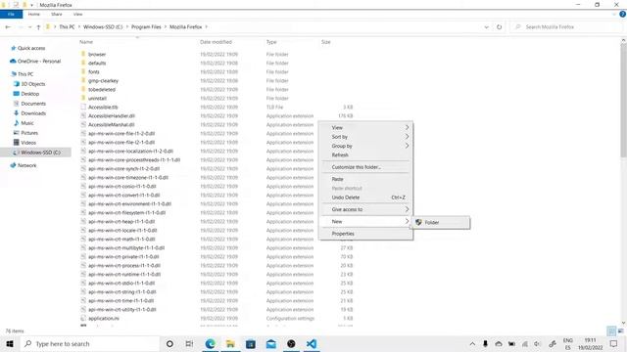The image size is (627, 352).
Task: Open the notification center icon
Action: coord(614,343)
